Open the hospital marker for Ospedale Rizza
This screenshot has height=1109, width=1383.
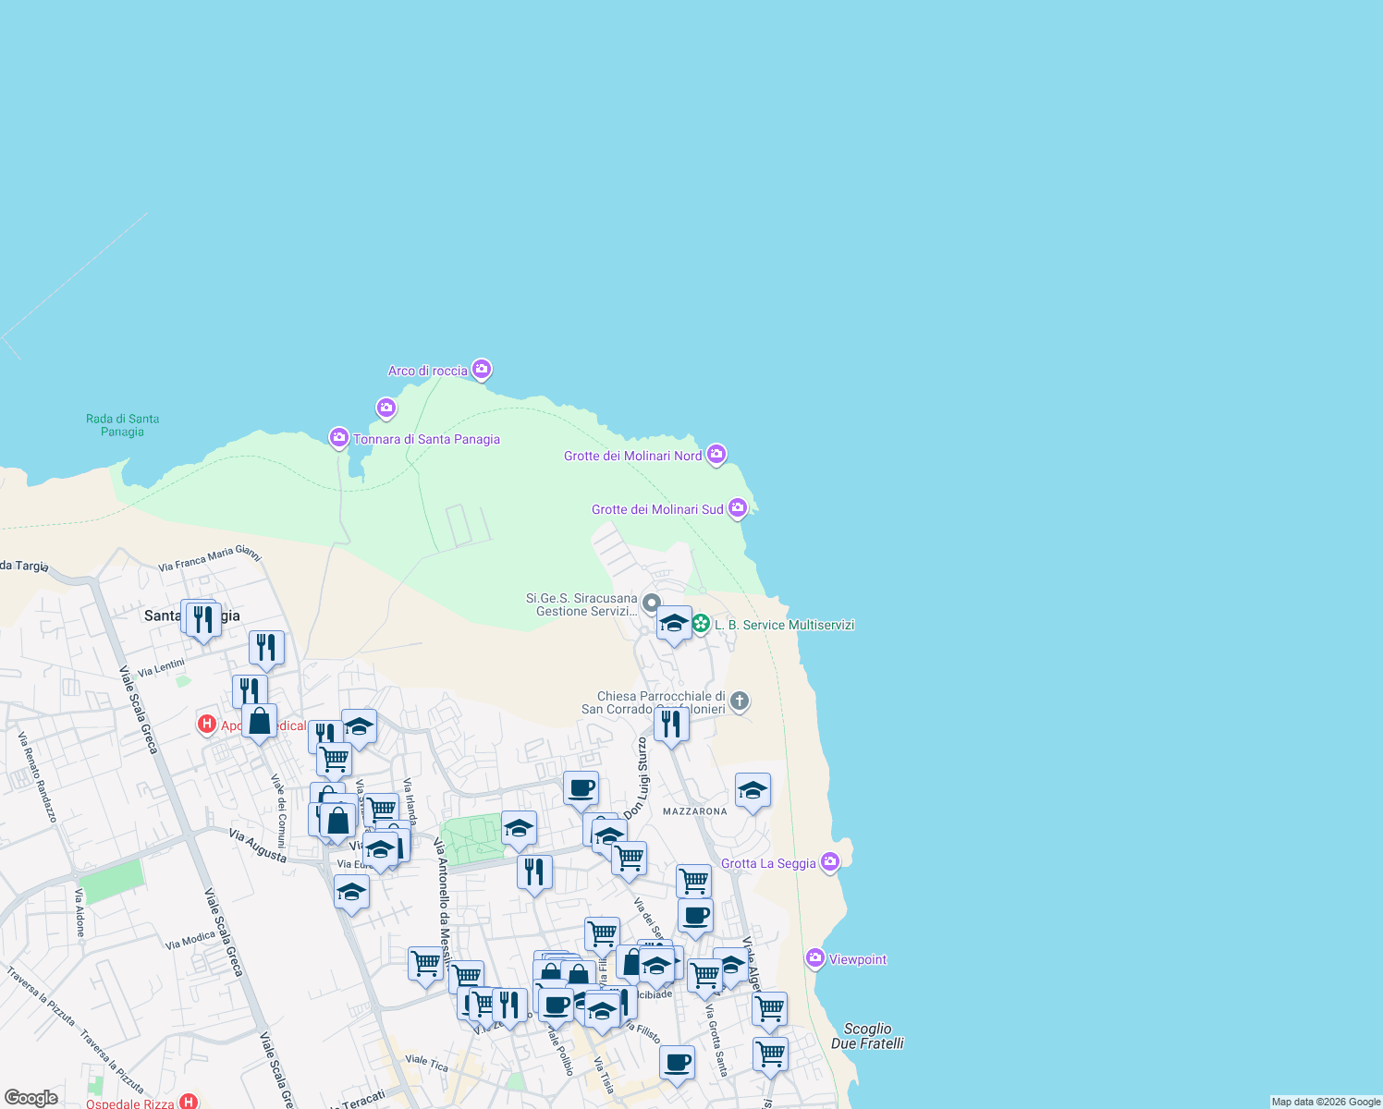point(186,1101)
